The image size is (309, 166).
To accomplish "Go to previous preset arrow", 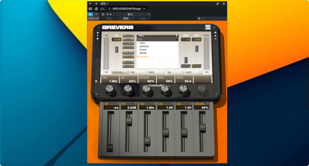I will 107,14.
